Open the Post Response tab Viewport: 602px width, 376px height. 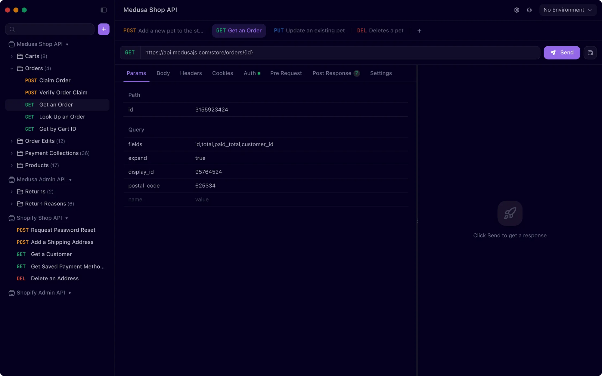coord(332,73)
